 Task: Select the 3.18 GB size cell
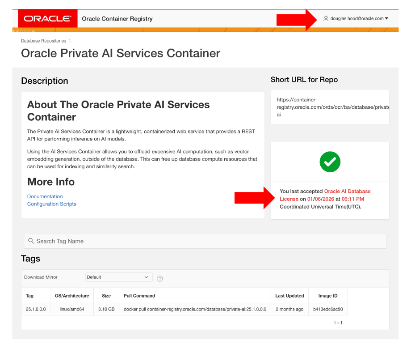[106, 309]
